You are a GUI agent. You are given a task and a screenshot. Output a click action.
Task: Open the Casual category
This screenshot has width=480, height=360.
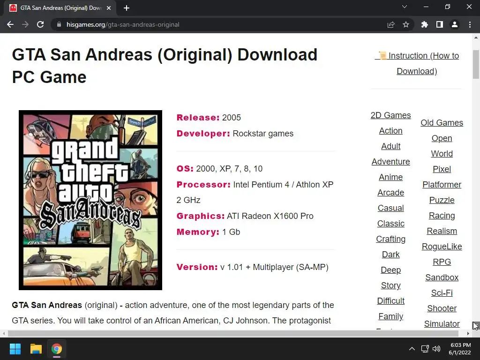pos(390,208)
